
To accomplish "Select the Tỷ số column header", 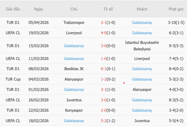I will (x=108, y=9).
